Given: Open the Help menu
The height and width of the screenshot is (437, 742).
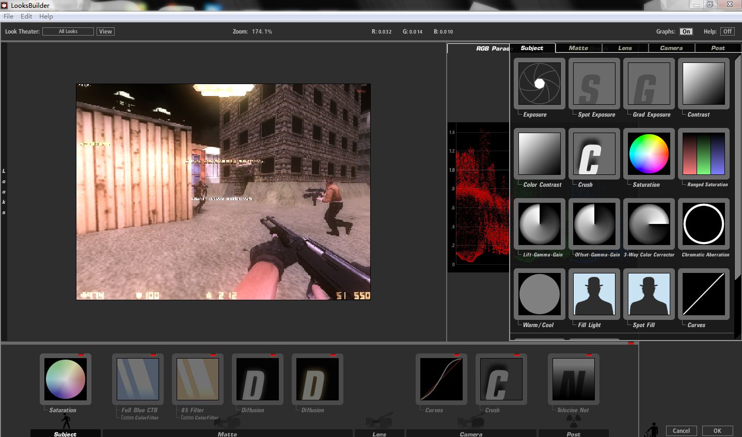Looking at the screenshot, I should click(46, 17).
